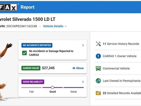Click the Fair label under reliability scale
The height and width of the screenshot is (106, 141).
31,92
